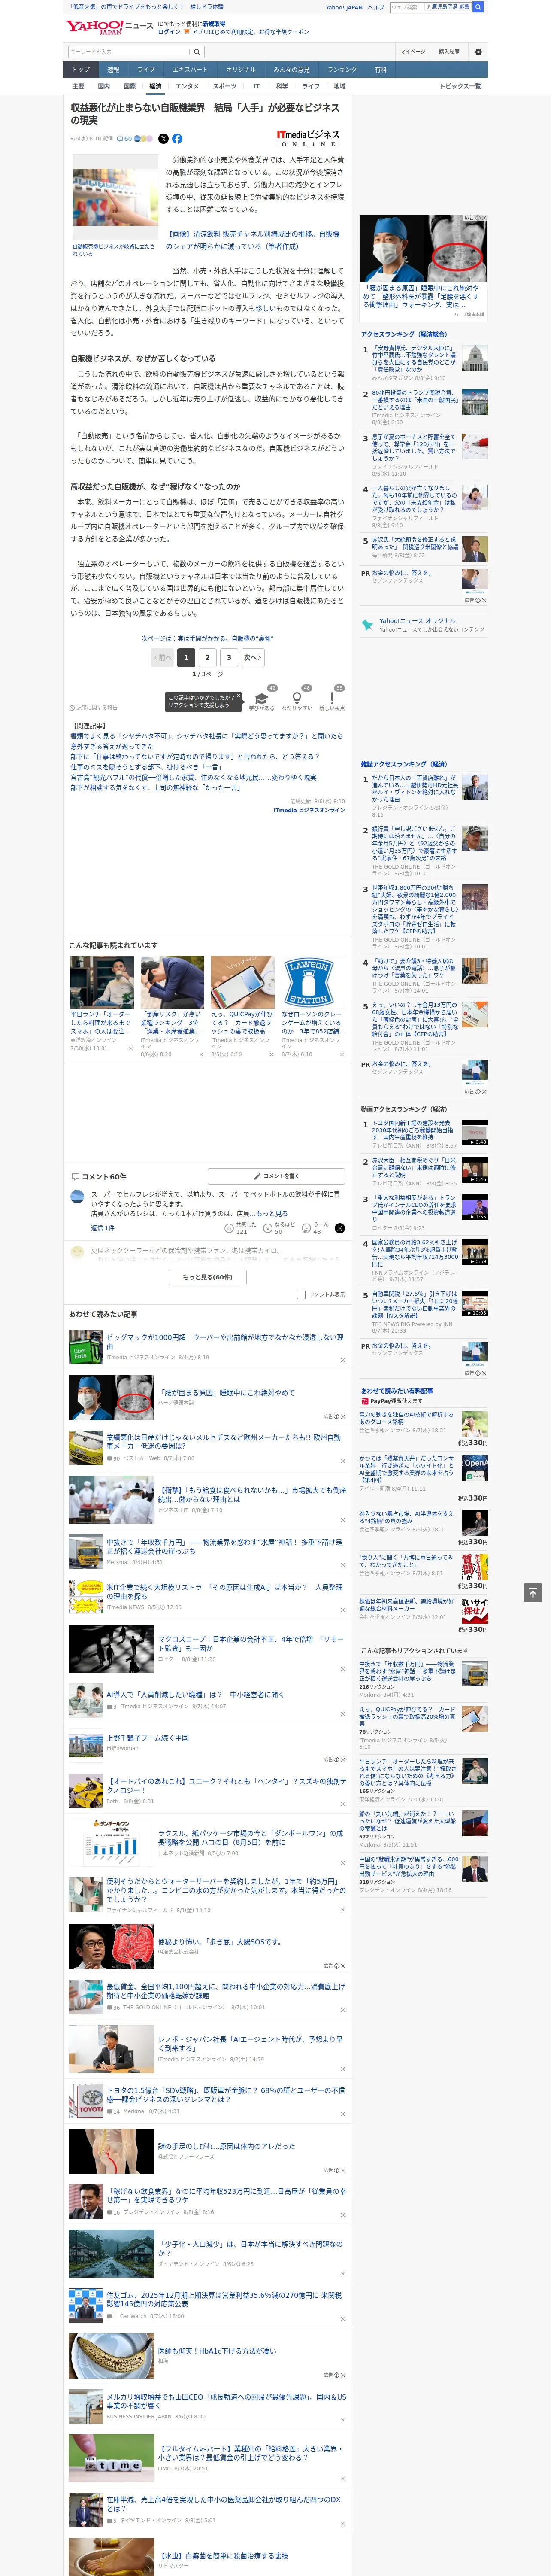This screenshot has width=551, height=2576.
Task: Click the search magnifier button in header
Action: click(478, 7)
